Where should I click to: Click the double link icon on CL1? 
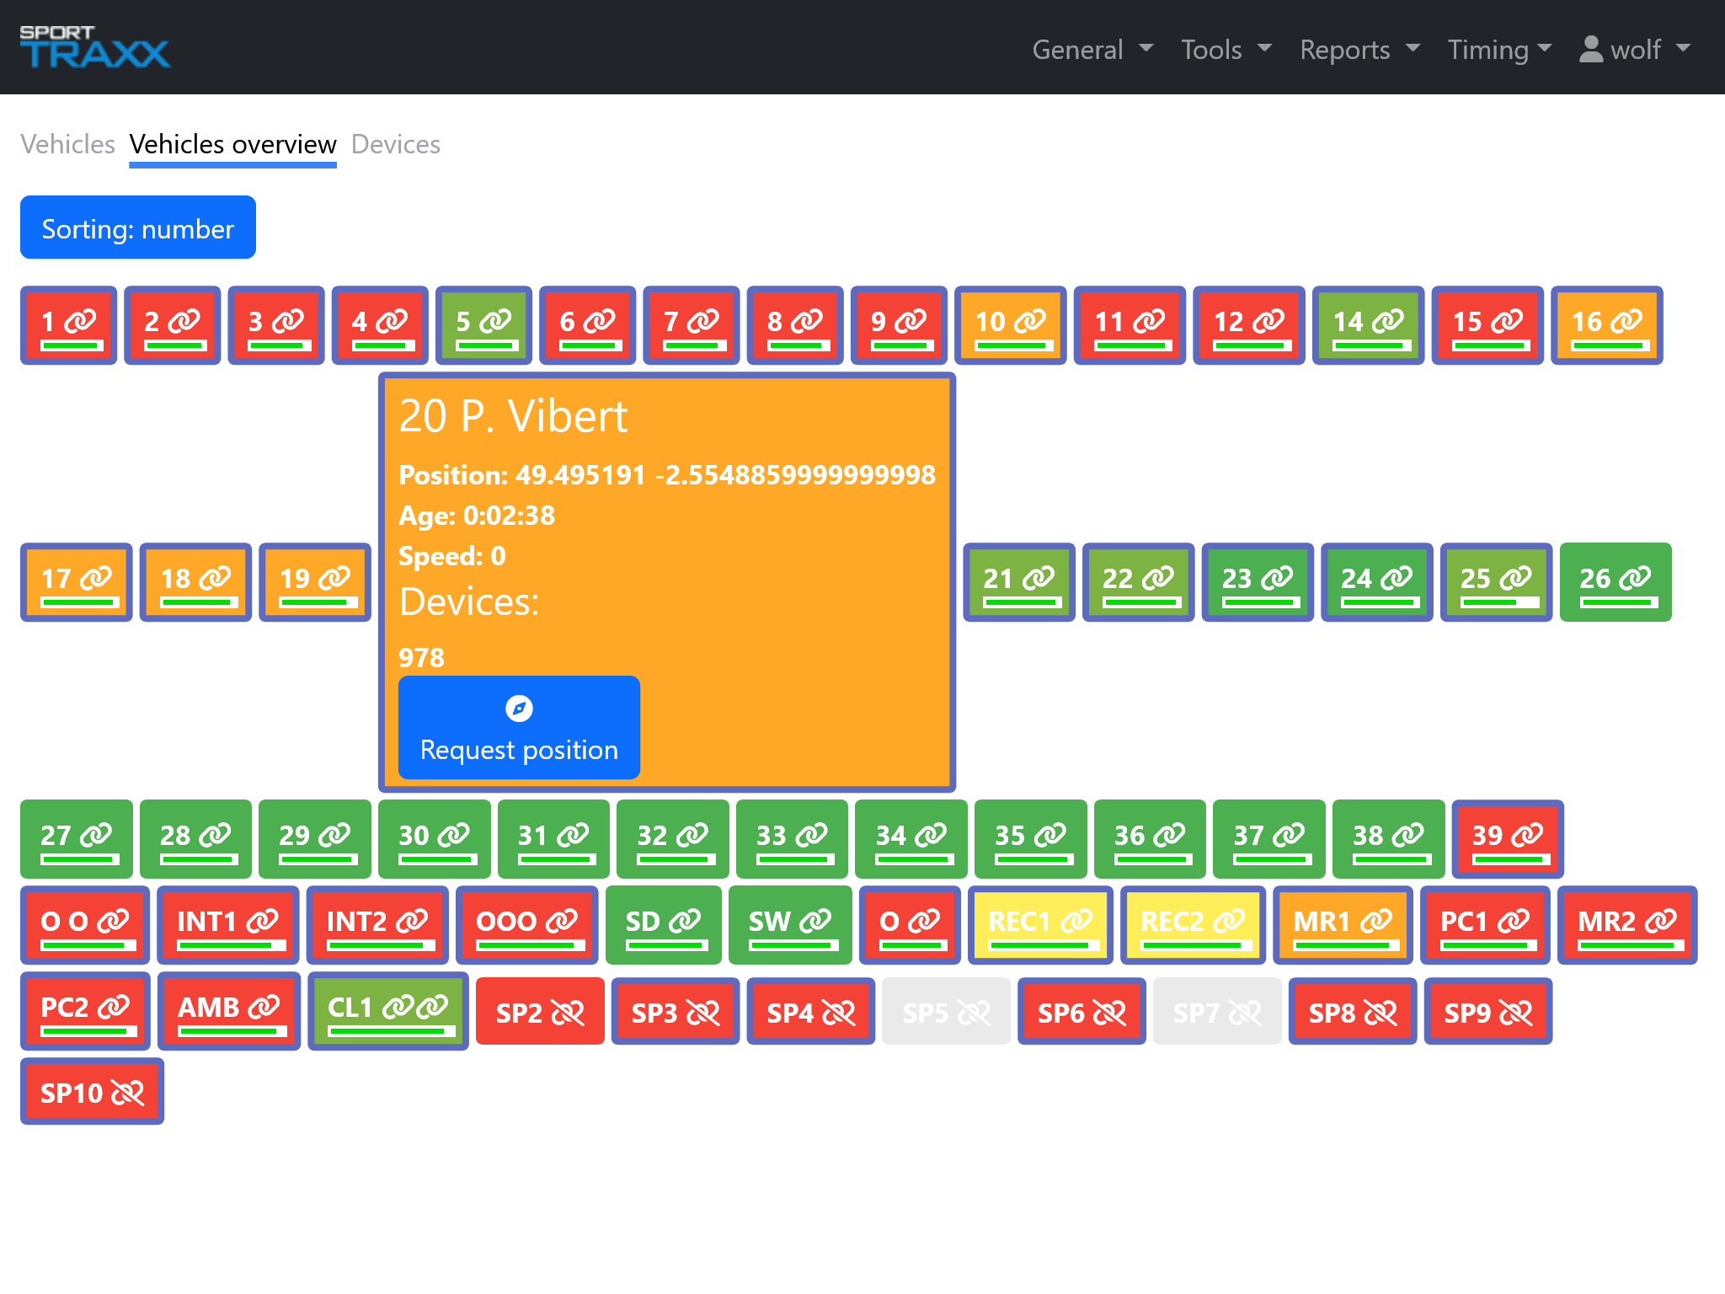click(x=415, y=1007)
